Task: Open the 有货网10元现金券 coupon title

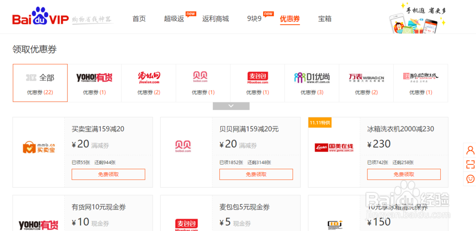Action: (99, 207)
